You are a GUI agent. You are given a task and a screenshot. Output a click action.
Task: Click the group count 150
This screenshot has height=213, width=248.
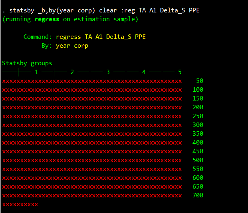coord(198,98)
